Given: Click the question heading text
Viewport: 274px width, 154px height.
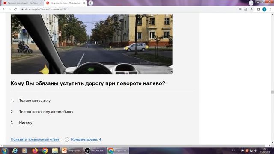Looking at the screenshot, I should (88, 83).
